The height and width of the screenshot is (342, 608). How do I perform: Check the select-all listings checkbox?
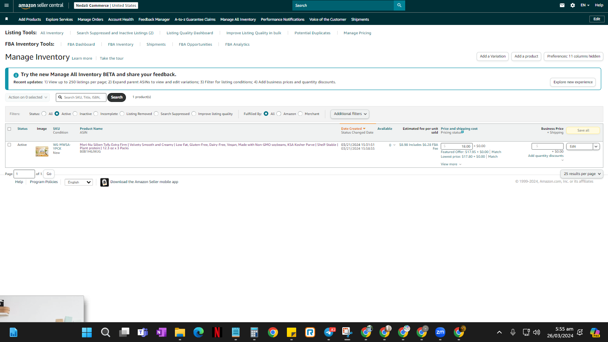point(9,129)
